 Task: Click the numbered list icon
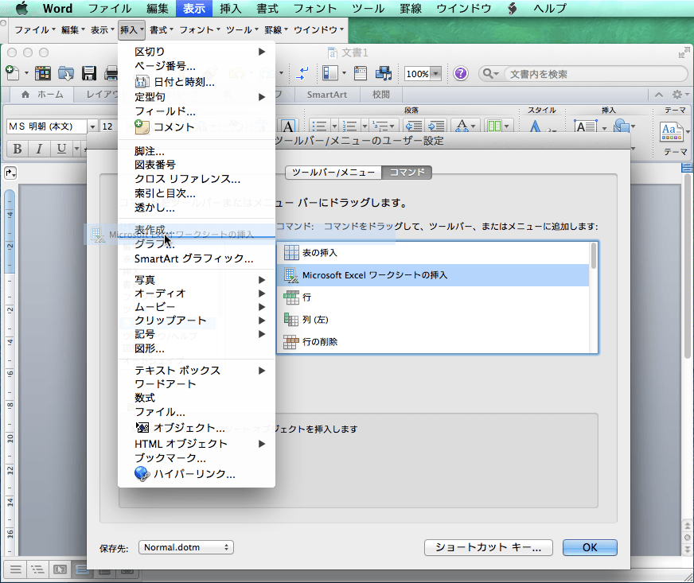349,126
